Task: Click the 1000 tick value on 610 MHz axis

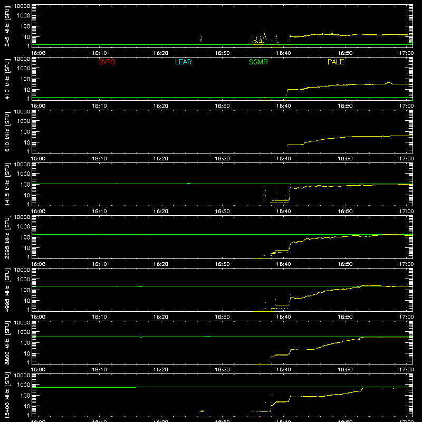Action: point(24,121)
